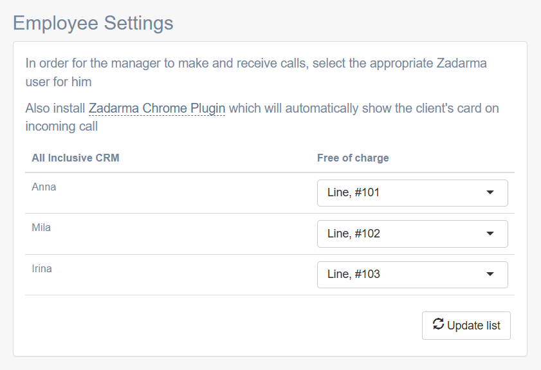Screen dimensions: 541x370
Task: Click the 'Line, #101' selected value text
Action: pyautogui.click(x=353, y=192)
